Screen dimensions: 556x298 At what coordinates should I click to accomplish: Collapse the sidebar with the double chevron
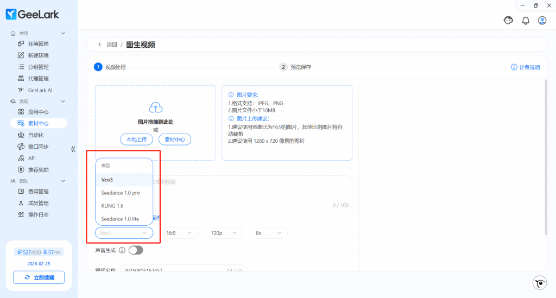tap(73, 149)
